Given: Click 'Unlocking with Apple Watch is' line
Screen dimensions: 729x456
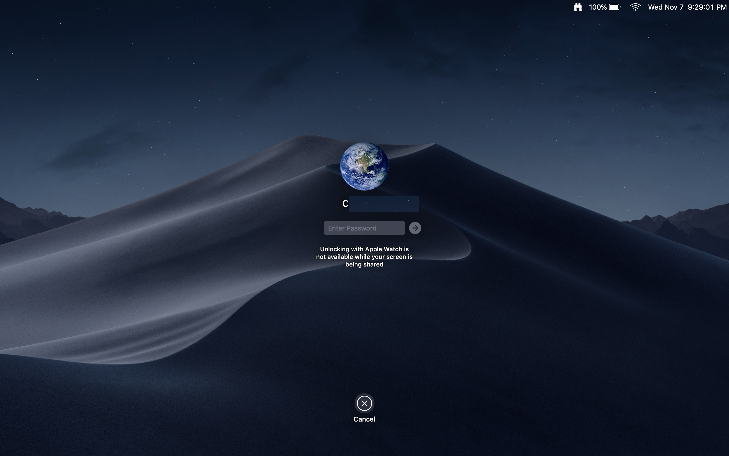Looking at the screenshot, I should (364, 249).
